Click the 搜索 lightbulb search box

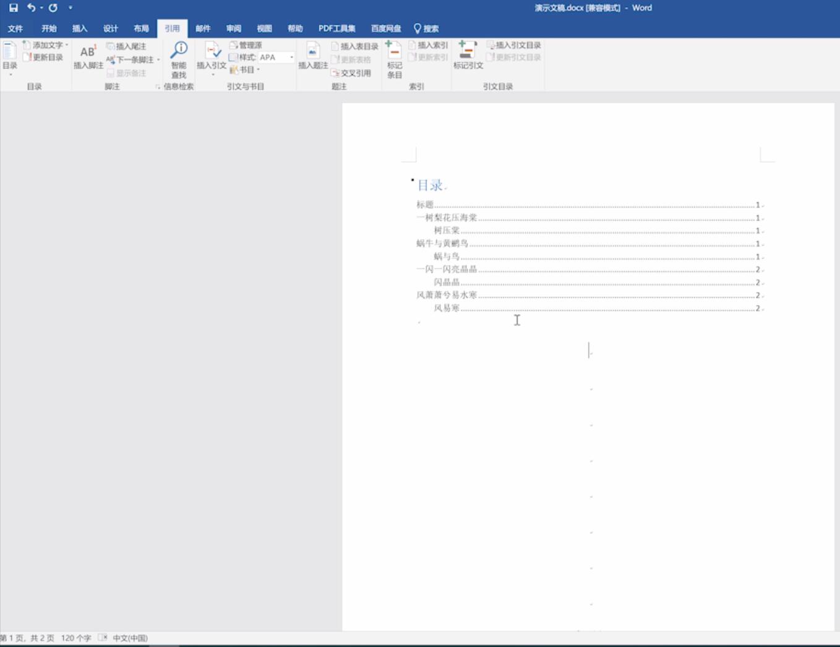pyautogui.click(x=426, y=28)
